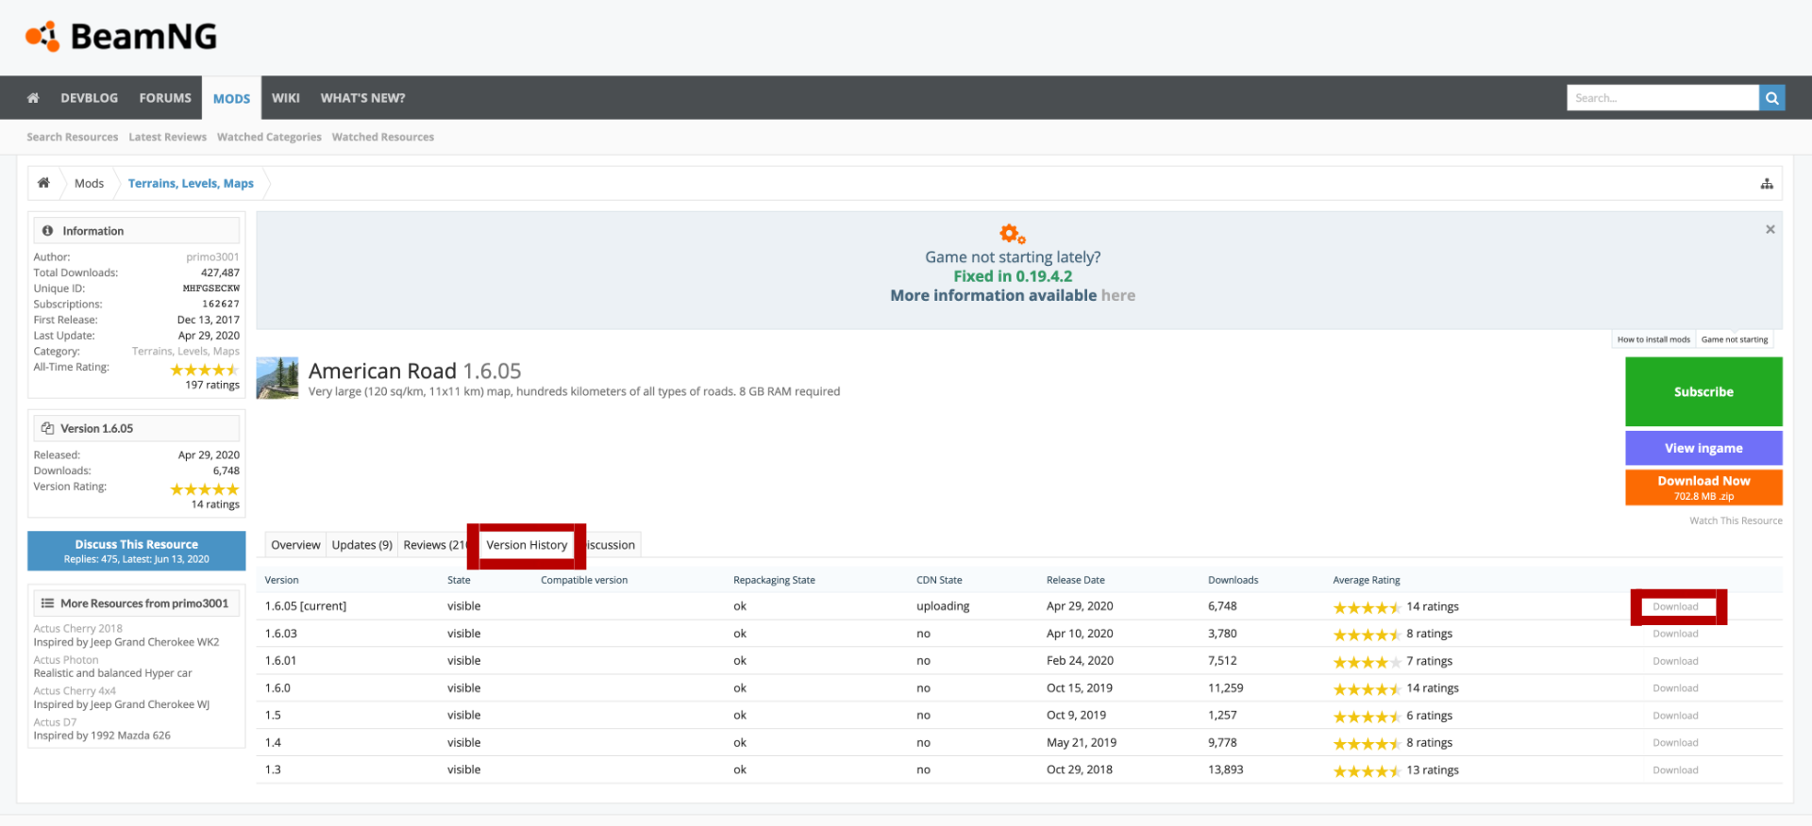Download version 1.6.01
Screen dimensions: 1812x826
pos(1675,661)
